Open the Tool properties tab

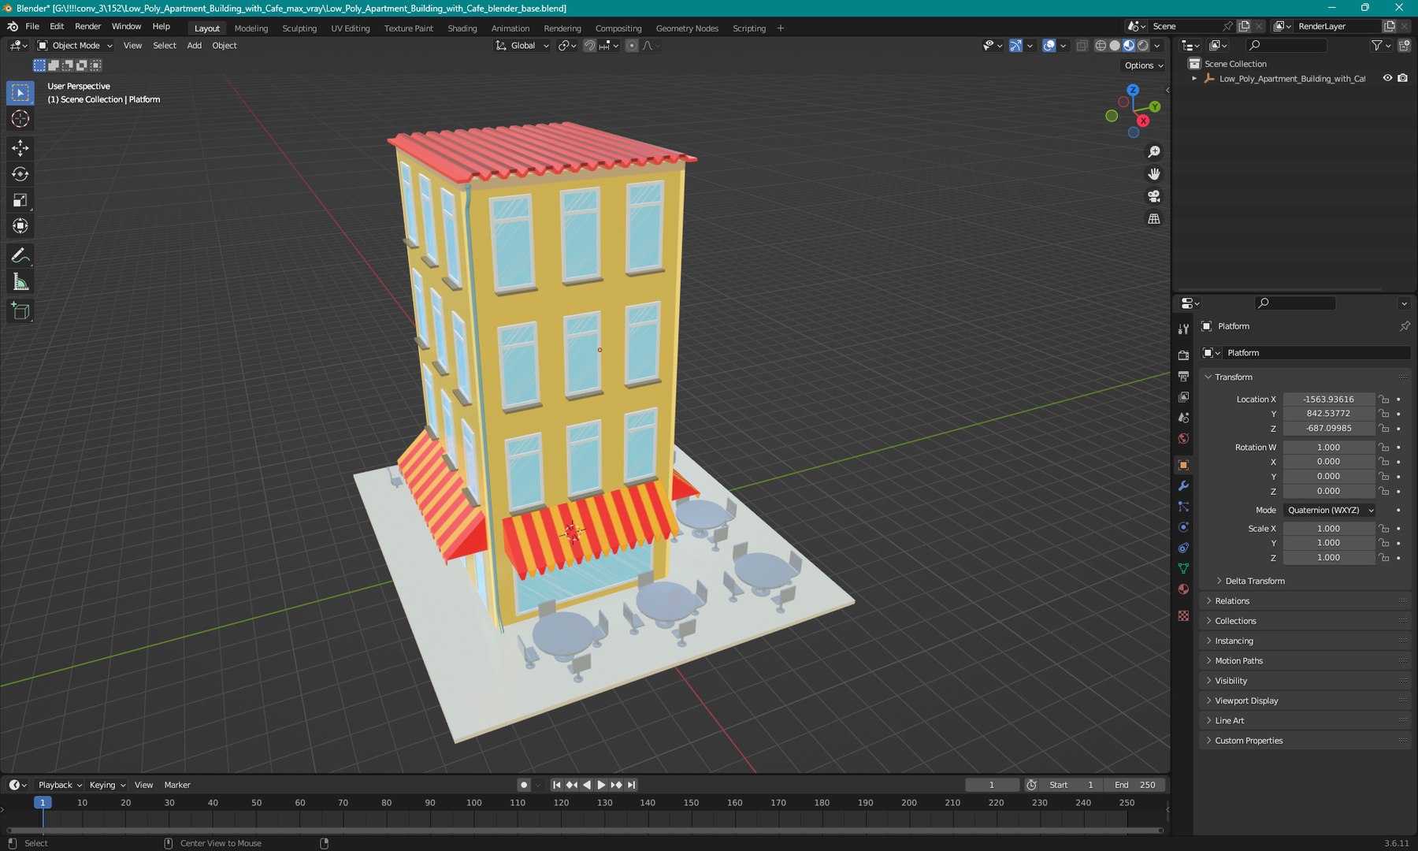tap(1183, 329)
